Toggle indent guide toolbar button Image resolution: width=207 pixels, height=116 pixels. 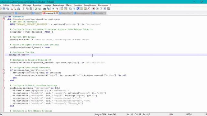tap(78, 9)
